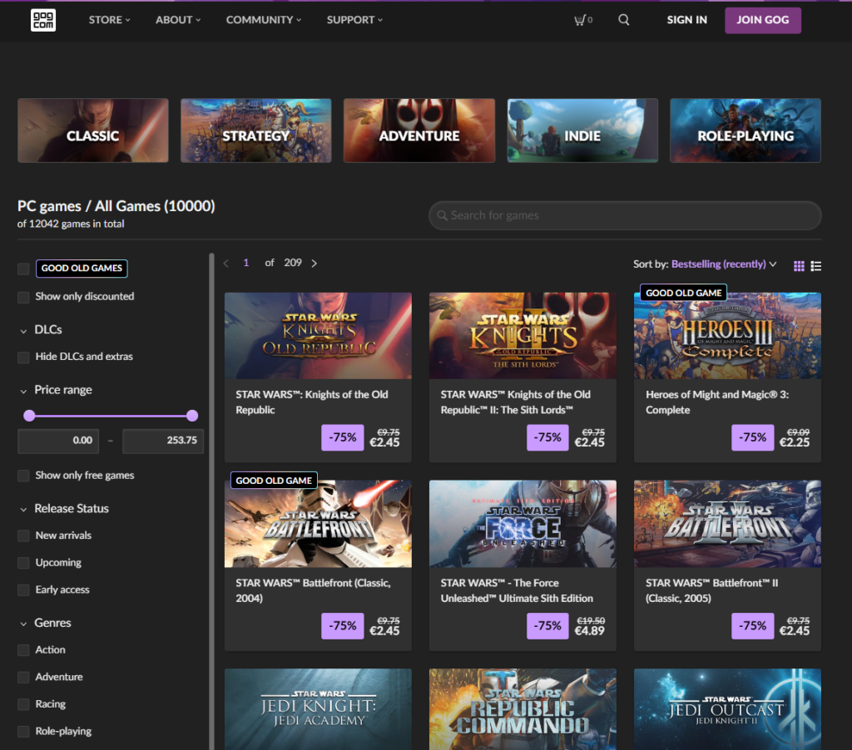This screenshot has width=852, height=750.
Task: Click the GOOD OLD GAME badge on Heroes III
Action: (683, 293)
